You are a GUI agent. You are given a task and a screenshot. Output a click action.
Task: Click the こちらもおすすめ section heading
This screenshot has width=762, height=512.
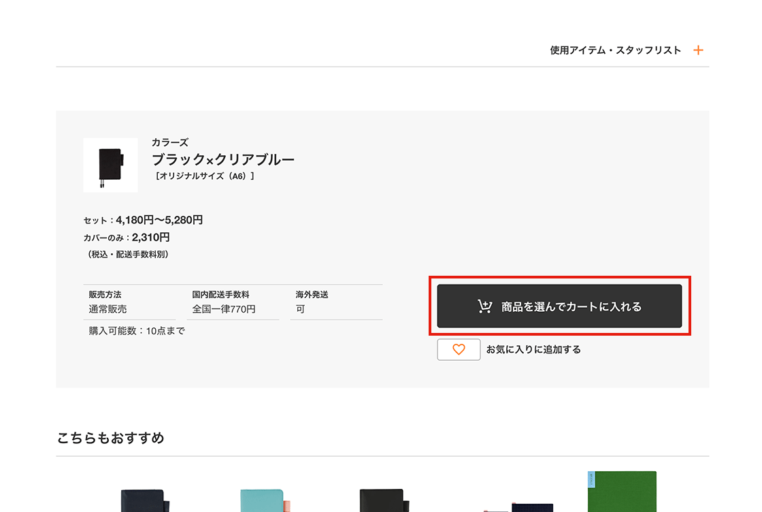(111, 437)
